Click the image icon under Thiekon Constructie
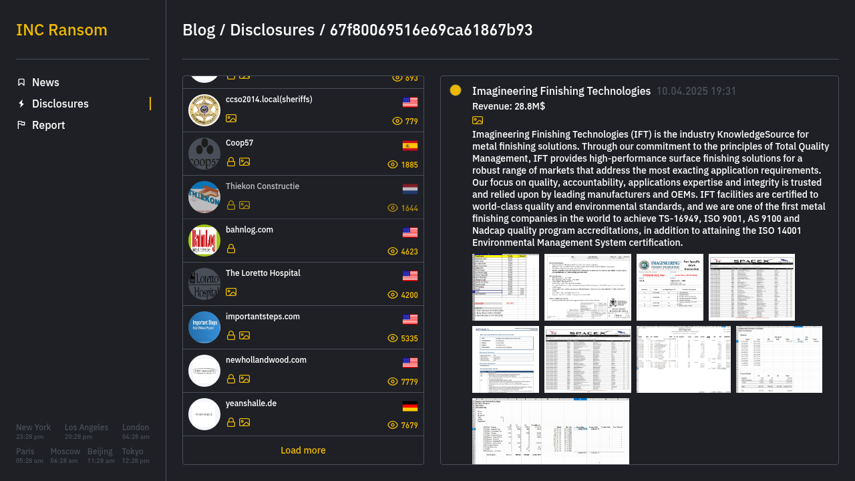 [244, 205]
